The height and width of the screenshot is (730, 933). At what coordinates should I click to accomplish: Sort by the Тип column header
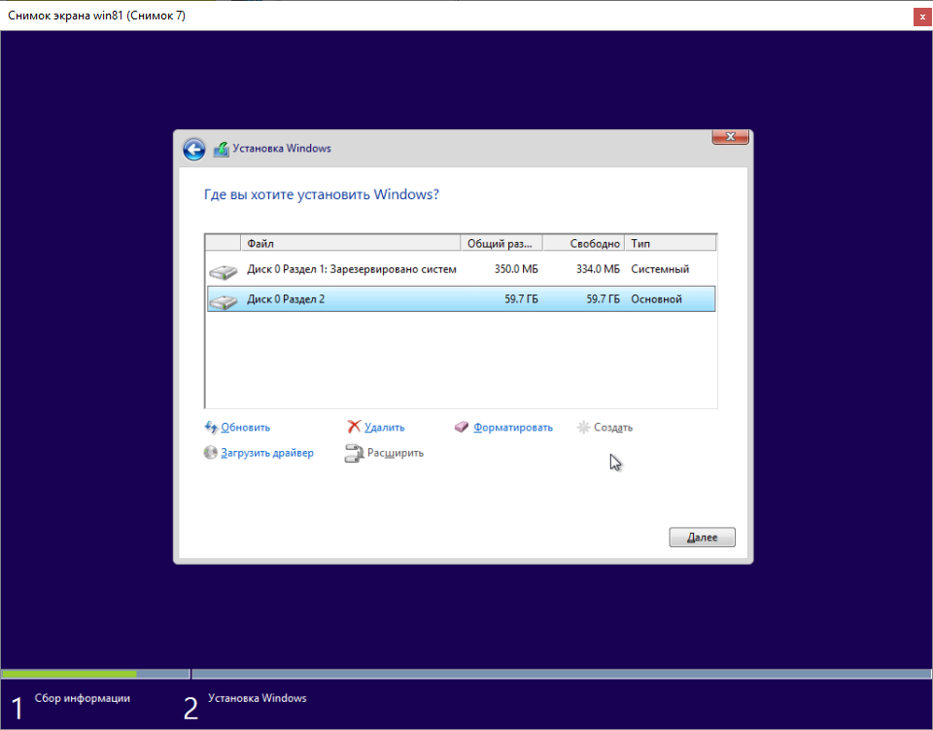point(670,243)
